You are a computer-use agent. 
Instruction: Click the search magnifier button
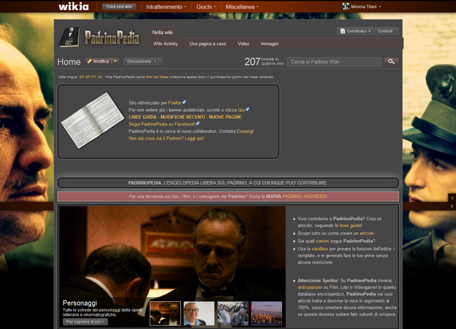pos(391,61)
